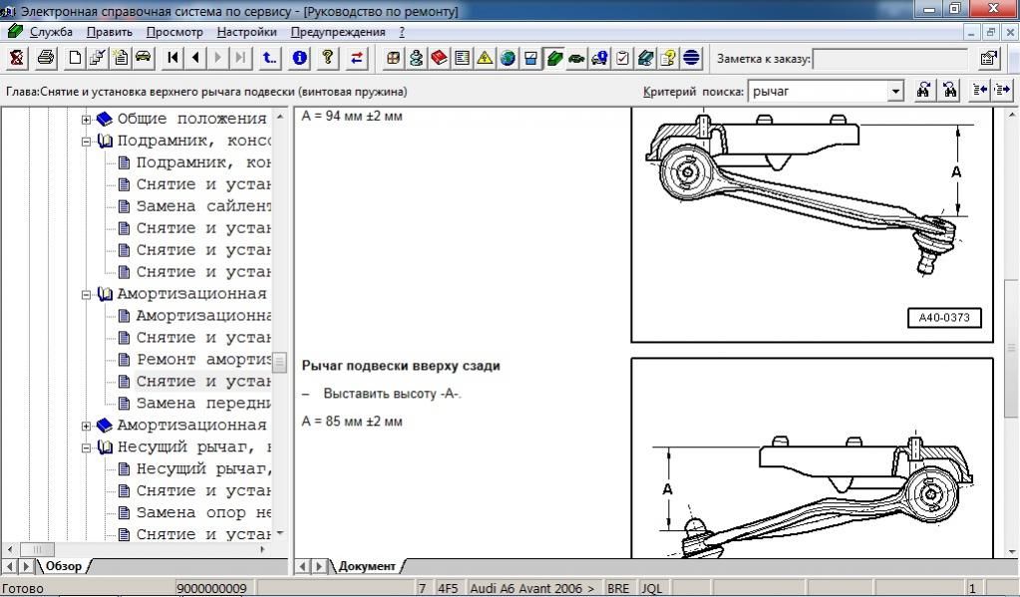Click the list with left arrow button
This screenshot has height=597, width=1020.
[x=979, y=91]
